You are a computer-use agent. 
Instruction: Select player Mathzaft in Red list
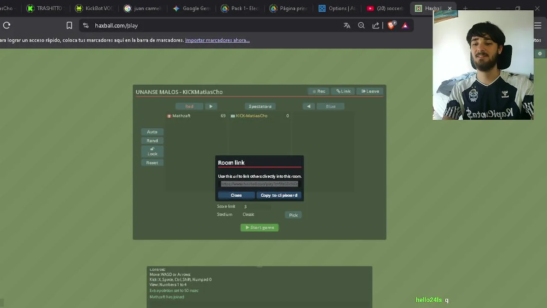click(196, 116)
